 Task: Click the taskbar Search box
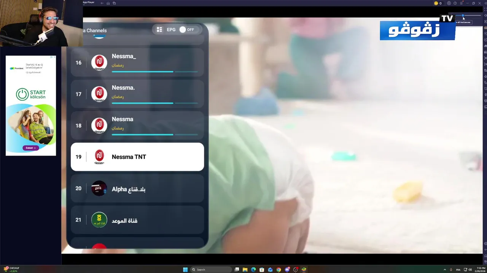[211, 270]
